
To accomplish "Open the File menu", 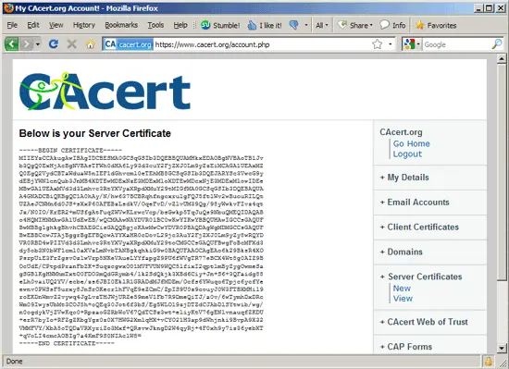I will (x=12, y=25).
